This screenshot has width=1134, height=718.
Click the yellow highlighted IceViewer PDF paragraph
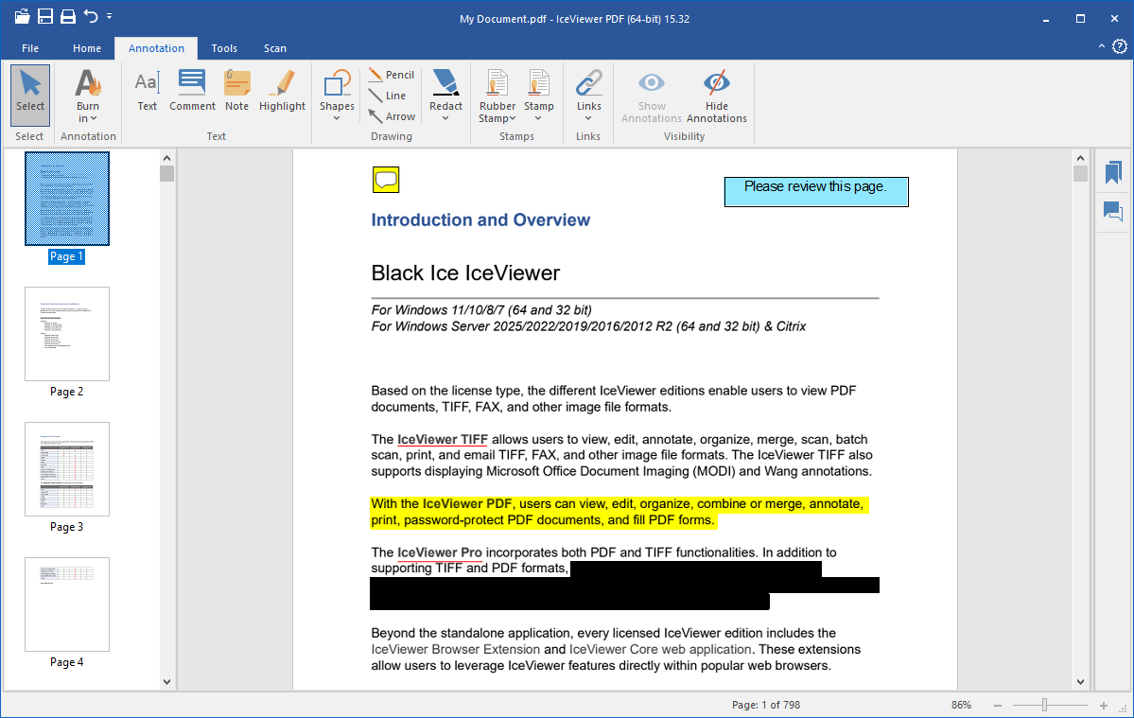coord(618,512)
